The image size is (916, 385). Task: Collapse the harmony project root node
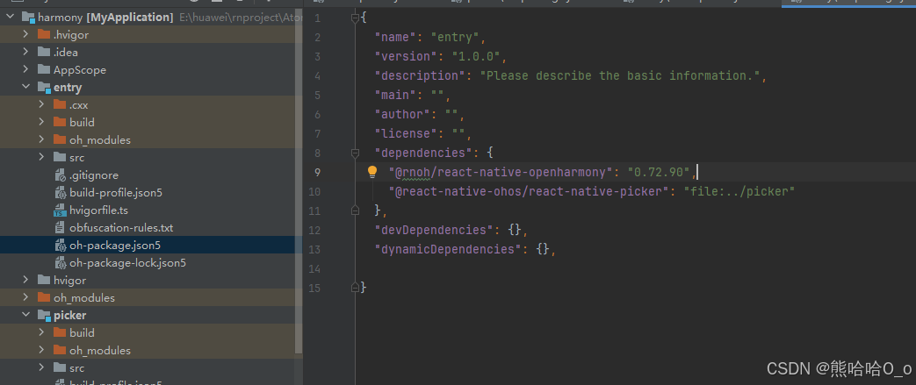[10, 17]
